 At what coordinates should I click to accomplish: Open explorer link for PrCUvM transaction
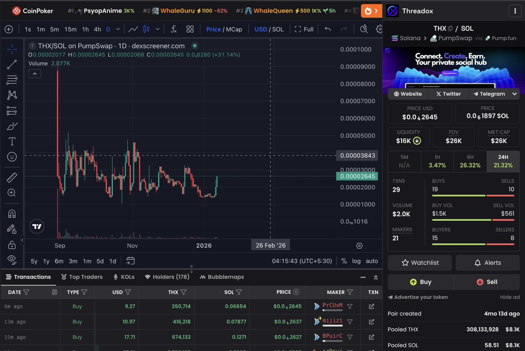(371, 306)
